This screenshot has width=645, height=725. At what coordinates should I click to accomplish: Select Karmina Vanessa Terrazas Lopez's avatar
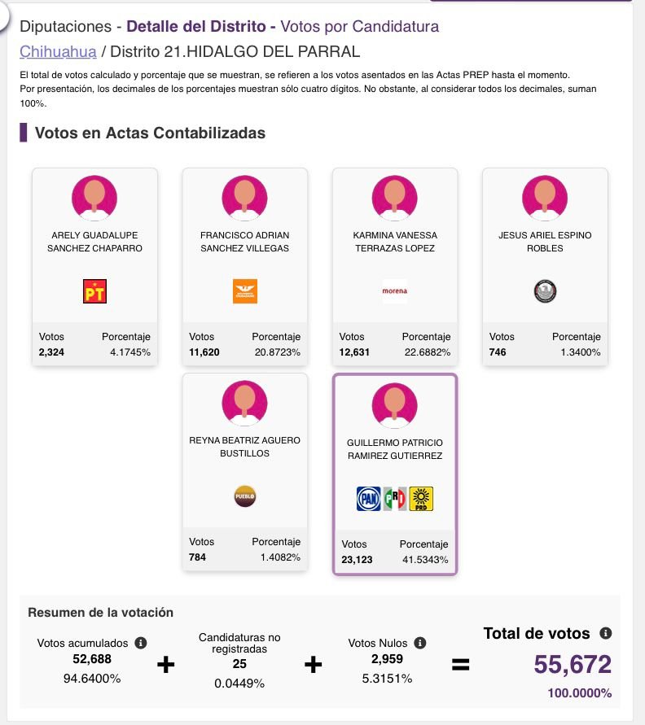click(x=395, y=196)
